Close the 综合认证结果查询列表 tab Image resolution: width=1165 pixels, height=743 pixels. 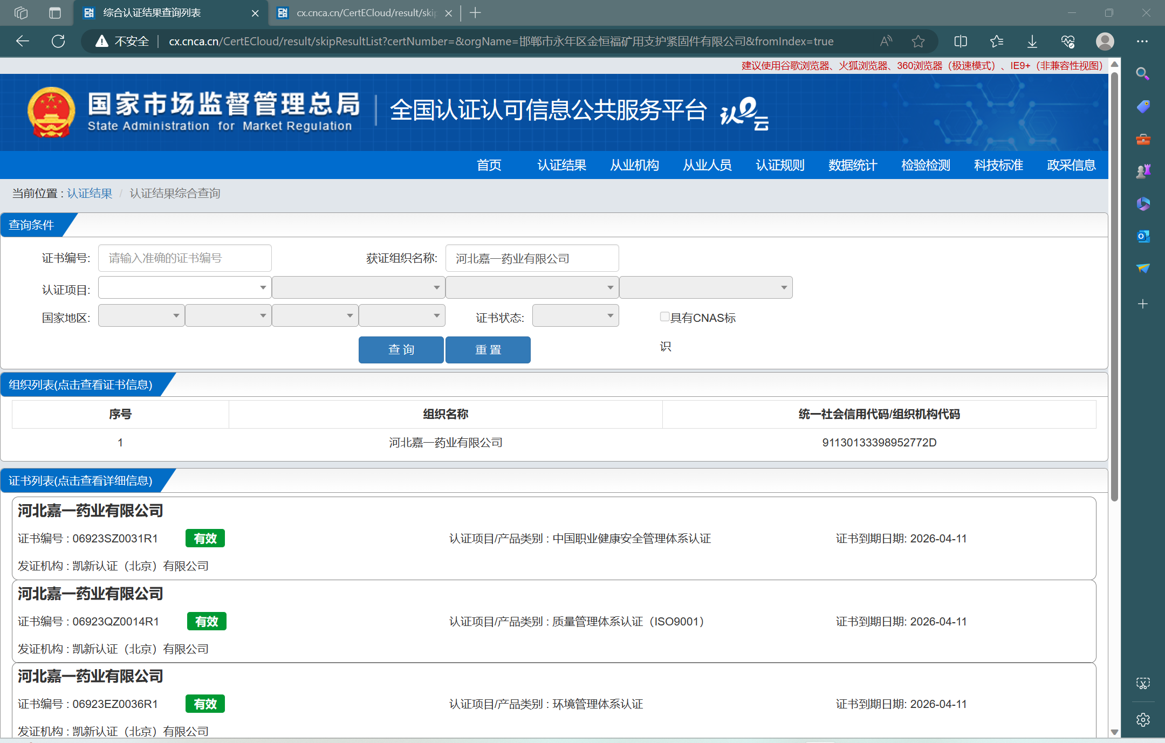(255, 13)
